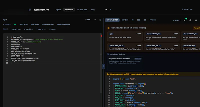Click the 'export const envSchema' output line

coord(129,84)
